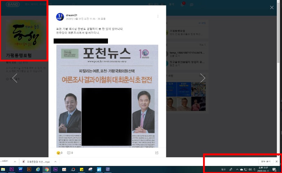Open File Explorer from the taskbar
The image size is (282, 173).
point(3,169)
